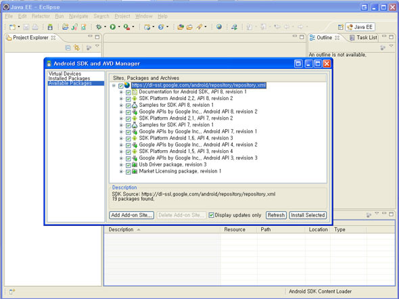The width and height of the screenshot is (399, 299).
Task: Click the Run External Tools icon
Action: [x=126, y=27]
